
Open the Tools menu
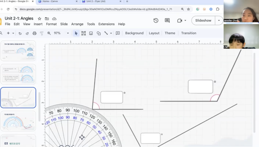pyautogui.click(x=91, y=24)
